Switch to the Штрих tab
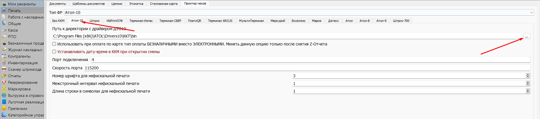The width and height of the screenshot is (540, 119). point(95,21)
